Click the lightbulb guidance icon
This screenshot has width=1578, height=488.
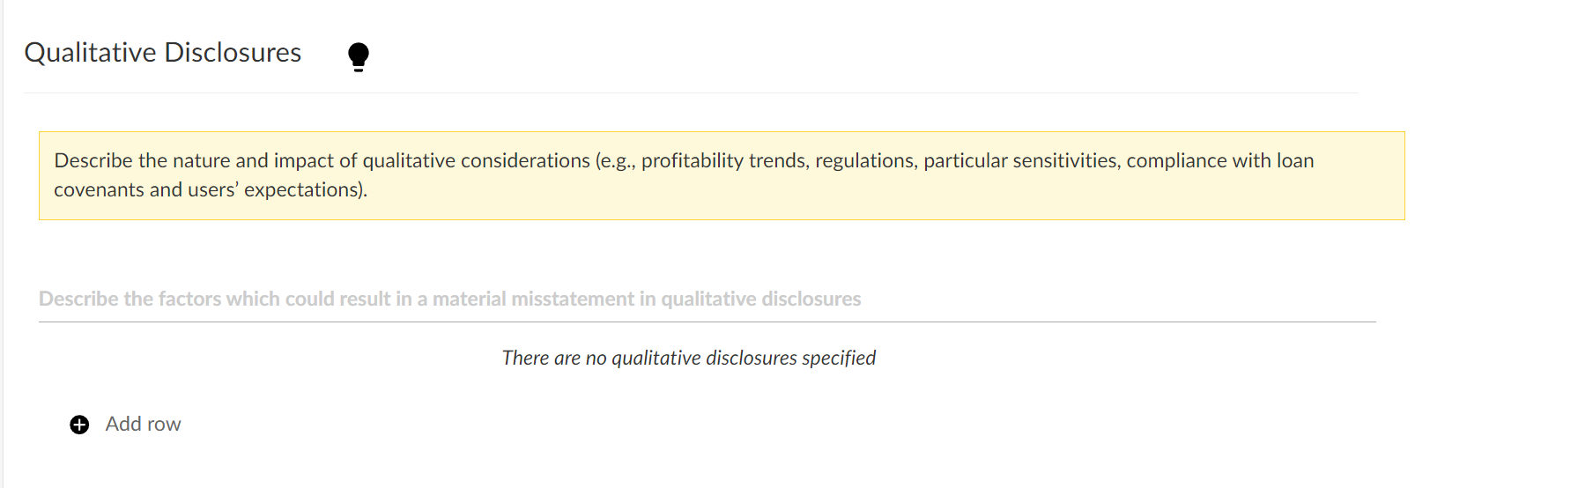pyautogui.click(x=359, y=55)
